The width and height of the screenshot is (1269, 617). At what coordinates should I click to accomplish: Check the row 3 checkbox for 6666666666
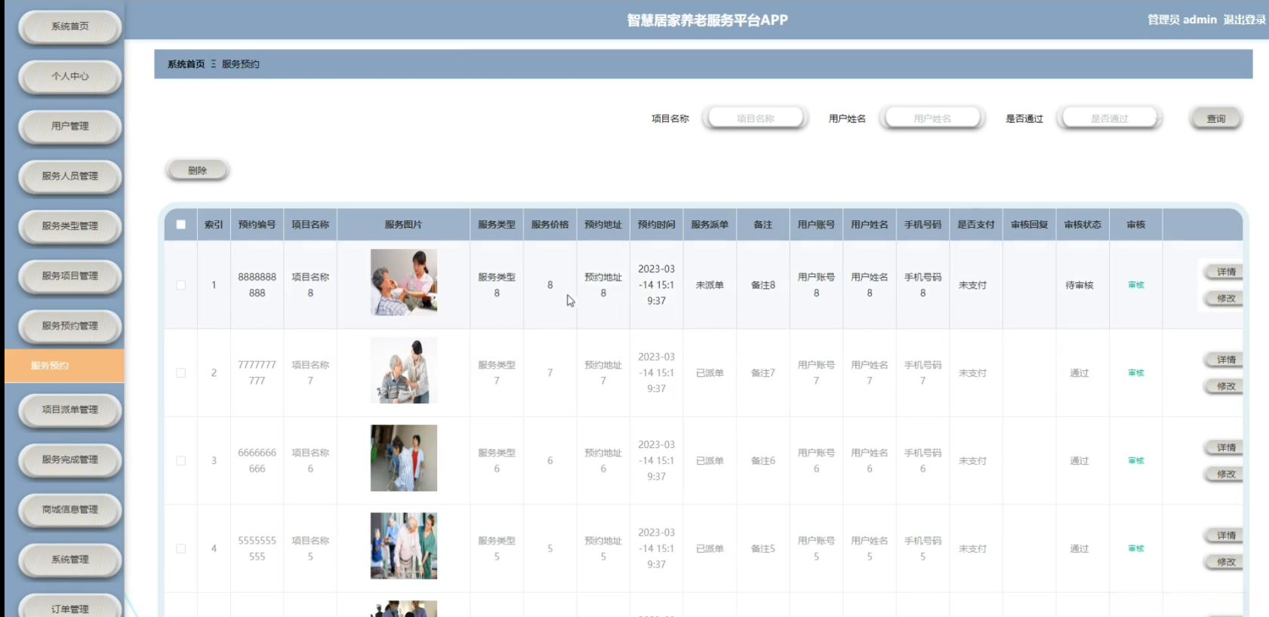tap(181, 461)
